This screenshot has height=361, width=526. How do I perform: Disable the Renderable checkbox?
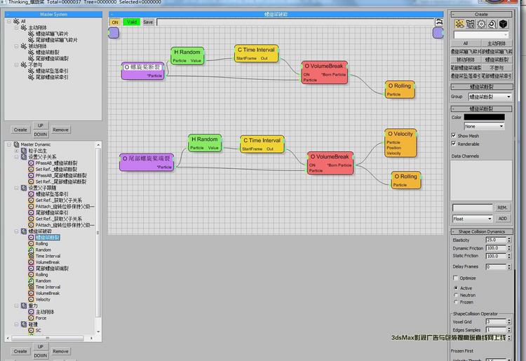(454, 144)
